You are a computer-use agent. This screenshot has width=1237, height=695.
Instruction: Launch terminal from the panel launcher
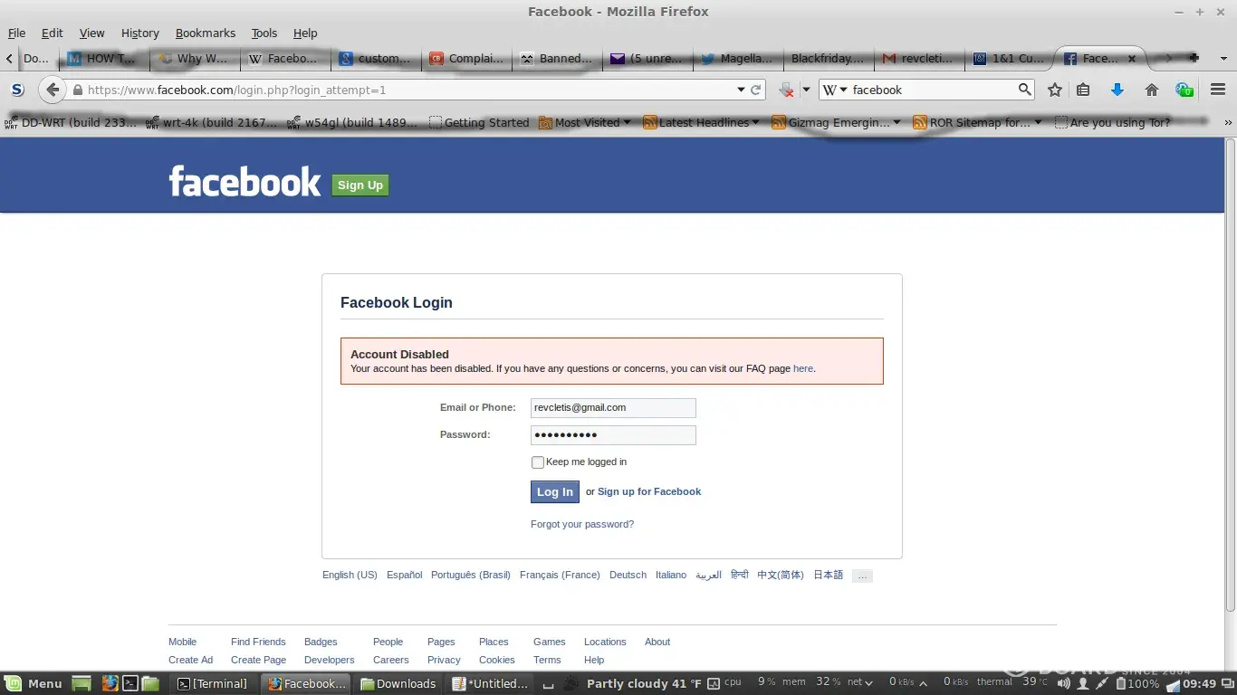pyautogui.click(x=130, y=683)
